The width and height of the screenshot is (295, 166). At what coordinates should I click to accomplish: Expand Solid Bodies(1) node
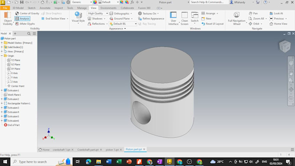(x=2, y=47)
